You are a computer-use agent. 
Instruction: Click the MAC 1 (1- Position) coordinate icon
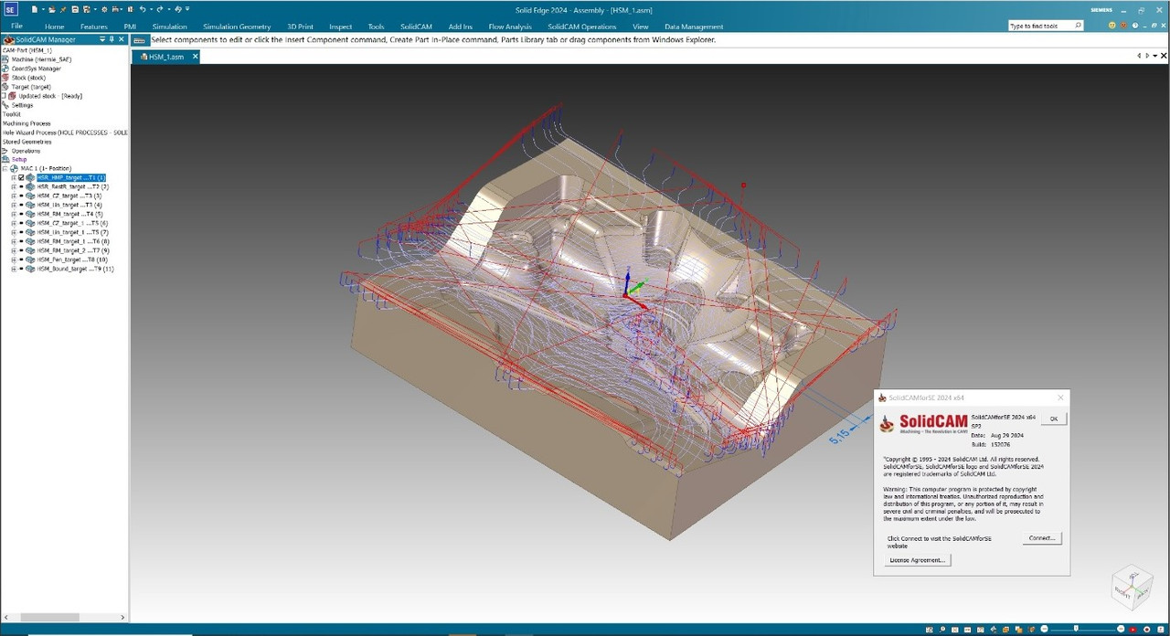coord(14,168)
